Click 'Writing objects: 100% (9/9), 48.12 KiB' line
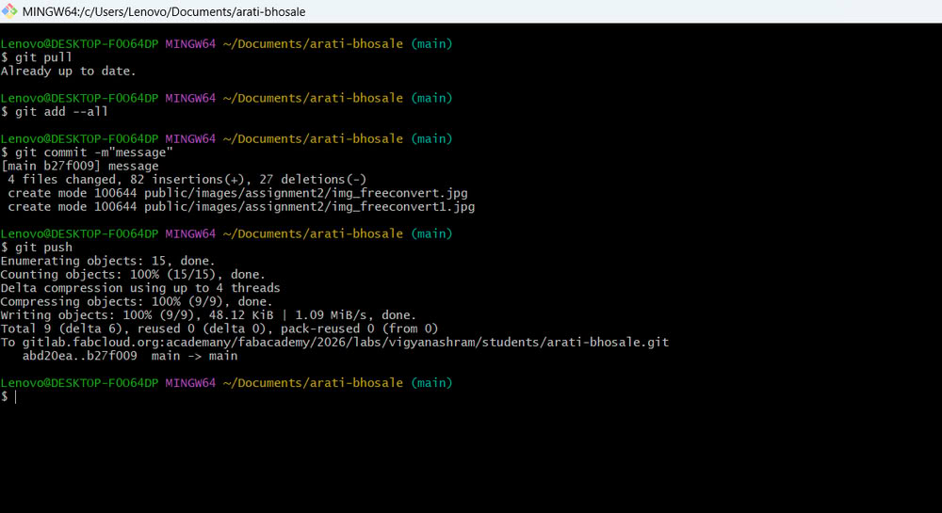This screenshot has width=942, height=513. tap(208, 315)
